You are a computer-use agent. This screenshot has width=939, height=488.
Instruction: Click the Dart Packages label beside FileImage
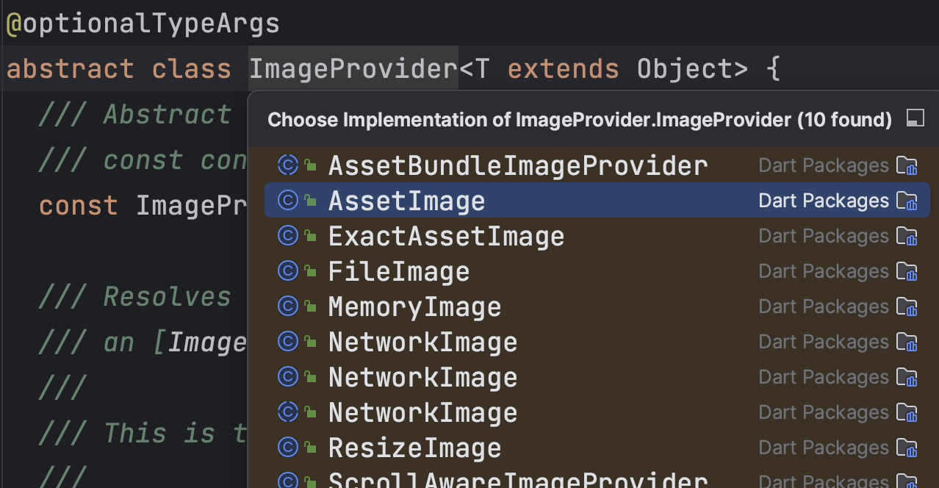pyautogui.click(x=823, y=272)
